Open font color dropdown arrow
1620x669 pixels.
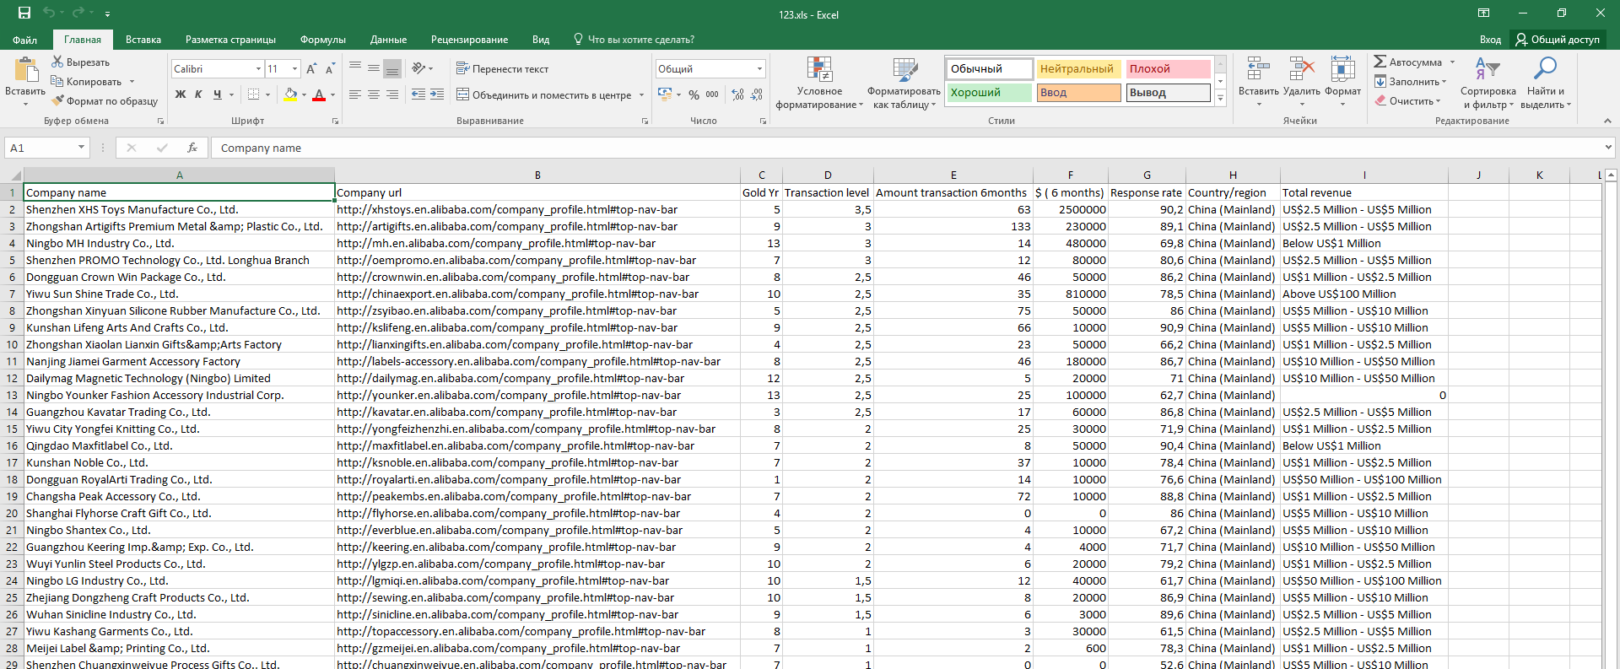332,94
